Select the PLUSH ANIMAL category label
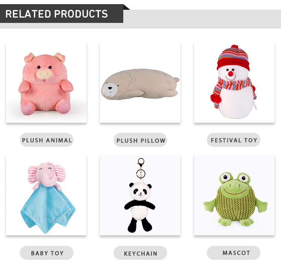Image resolution: width=281 pixels, height=271 pixels. click(46, 140)
